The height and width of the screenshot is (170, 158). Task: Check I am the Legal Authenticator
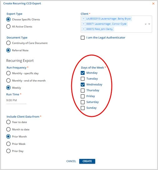point(82,38)
